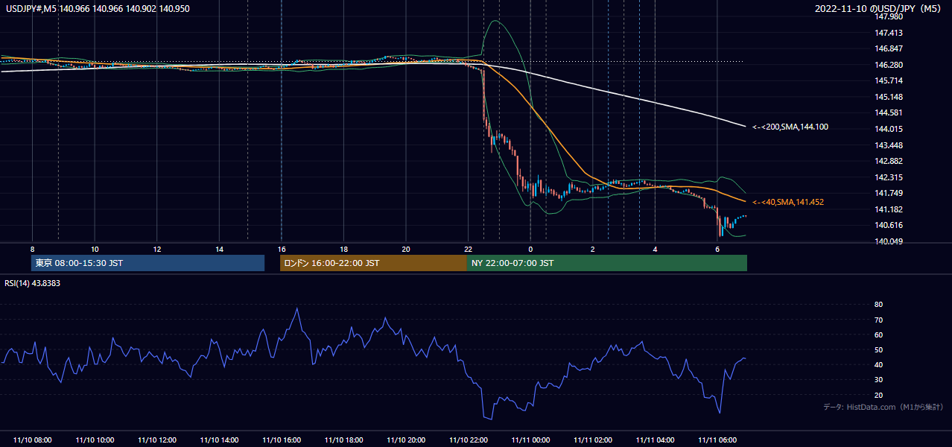Click the 147.413 price axis label

888,33
